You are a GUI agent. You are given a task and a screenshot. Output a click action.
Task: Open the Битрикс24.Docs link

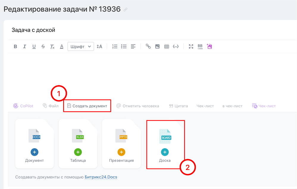101,177
